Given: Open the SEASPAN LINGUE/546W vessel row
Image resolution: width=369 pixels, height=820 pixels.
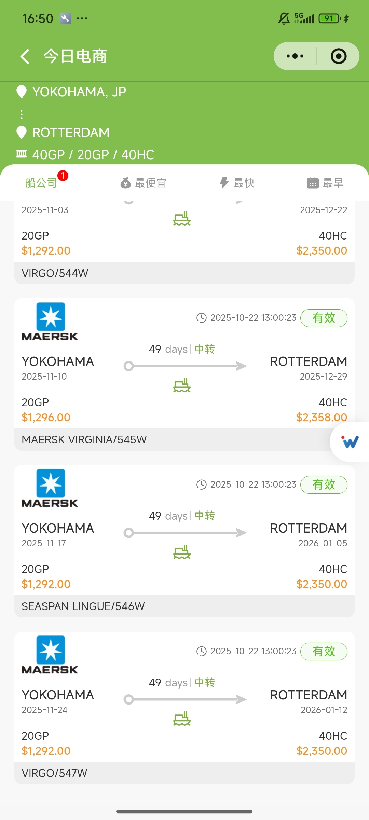Looking at the screenshot, I should click(x=184, y=606).
